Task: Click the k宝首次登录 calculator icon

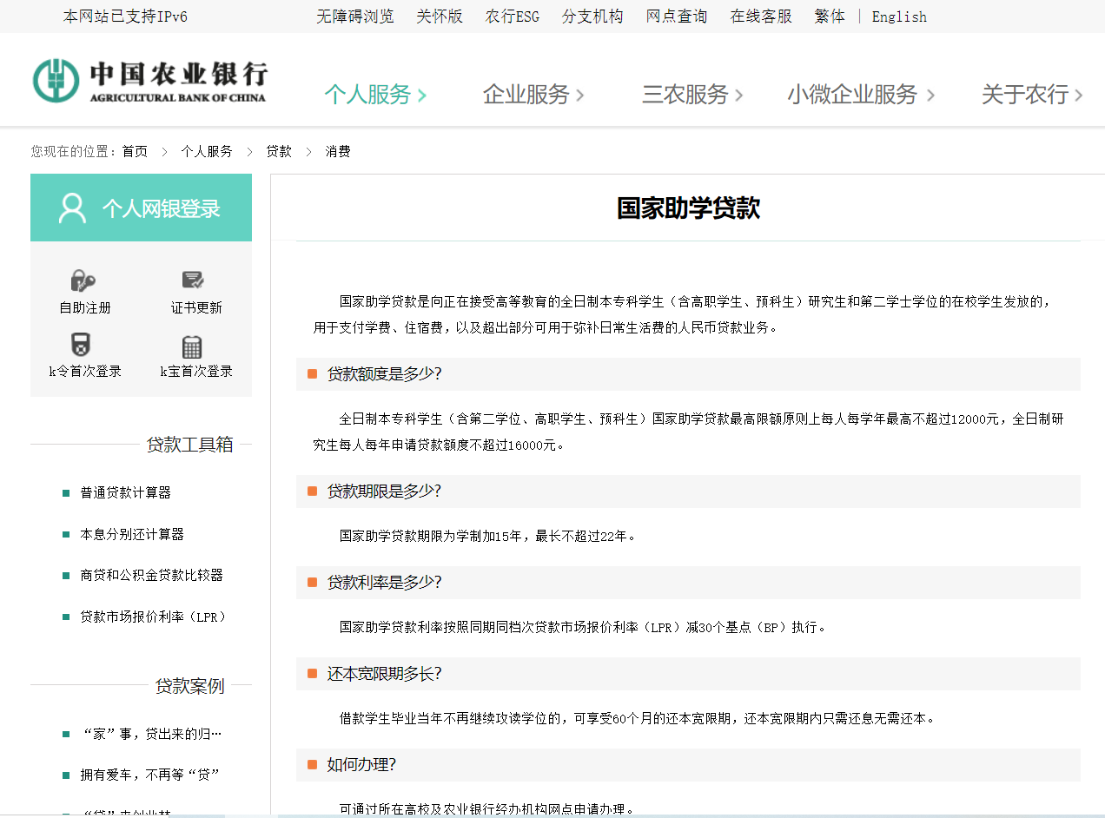Action: click(193, 346)
